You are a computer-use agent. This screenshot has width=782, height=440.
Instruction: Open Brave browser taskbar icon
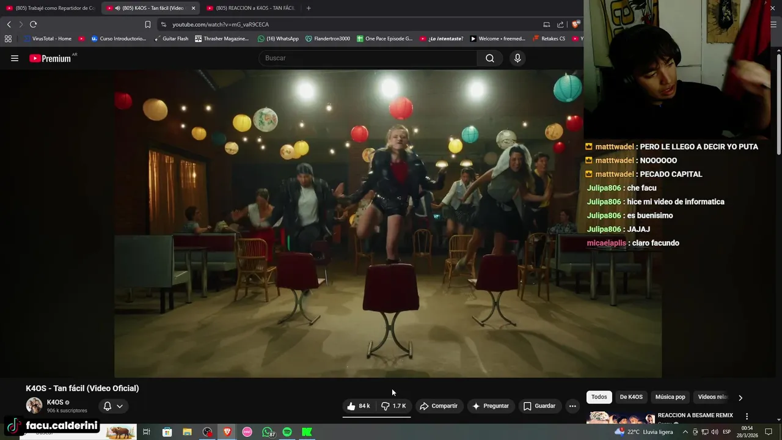[x=227, y=432]
